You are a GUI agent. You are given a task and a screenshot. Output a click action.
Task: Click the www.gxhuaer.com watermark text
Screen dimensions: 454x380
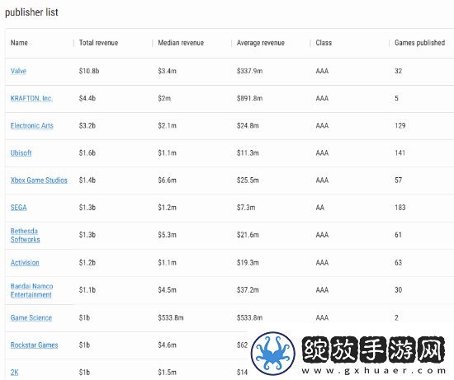[x=373, y=370]
